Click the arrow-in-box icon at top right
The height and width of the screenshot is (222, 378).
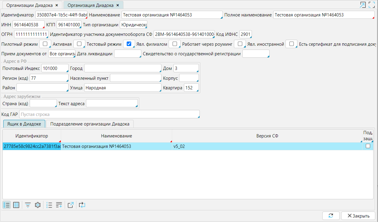coord(363,5)
